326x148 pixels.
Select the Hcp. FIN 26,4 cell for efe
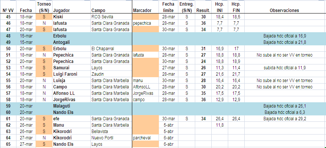(x=236, y=119)
